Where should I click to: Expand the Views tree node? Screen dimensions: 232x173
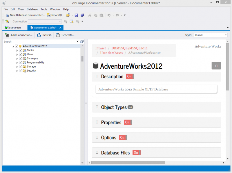(x=17, y=54)
